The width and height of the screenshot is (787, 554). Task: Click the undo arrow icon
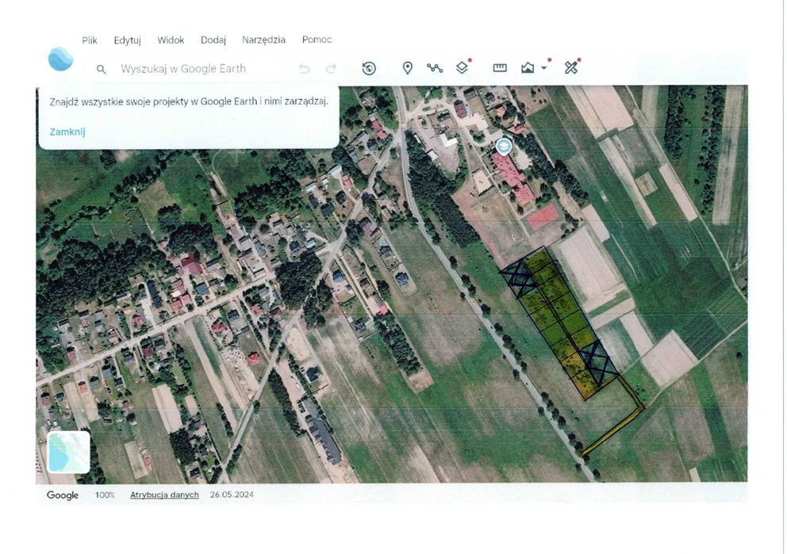click(304, 69)
